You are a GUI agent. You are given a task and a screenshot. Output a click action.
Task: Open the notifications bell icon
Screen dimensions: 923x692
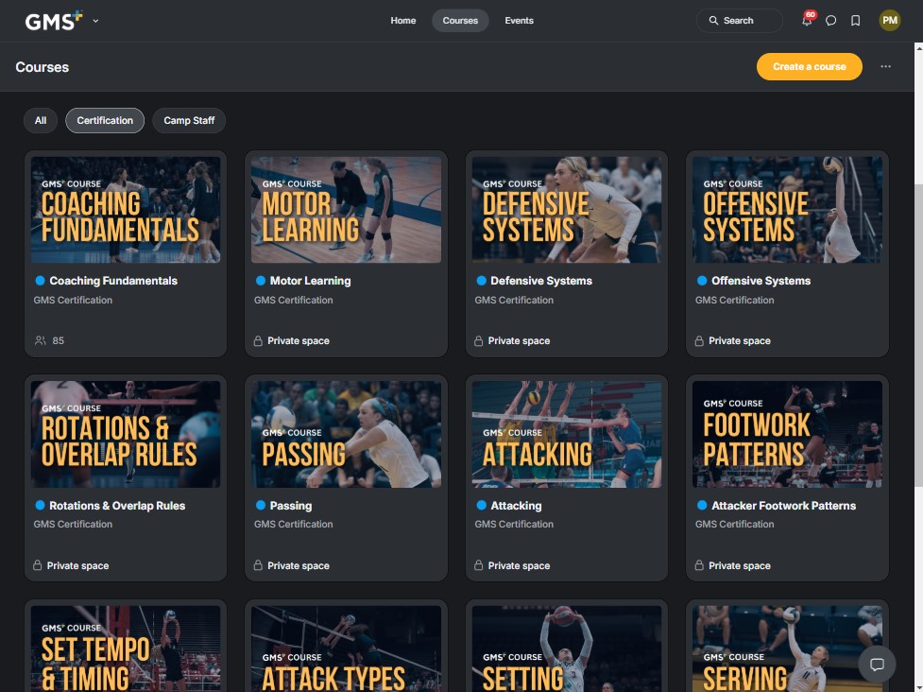pos(807,21)
